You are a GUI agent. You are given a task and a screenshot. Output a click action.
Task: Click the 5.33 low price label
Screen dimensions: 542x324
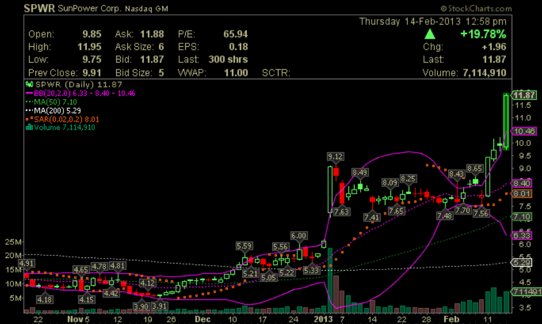(312, 270)
